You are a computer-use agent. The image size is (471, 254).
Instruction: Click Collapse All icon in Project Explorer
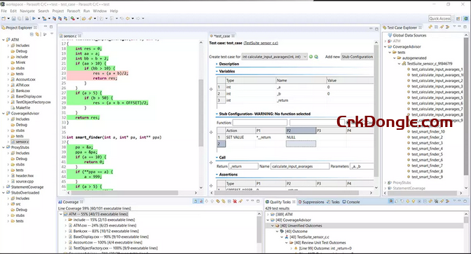32,34
